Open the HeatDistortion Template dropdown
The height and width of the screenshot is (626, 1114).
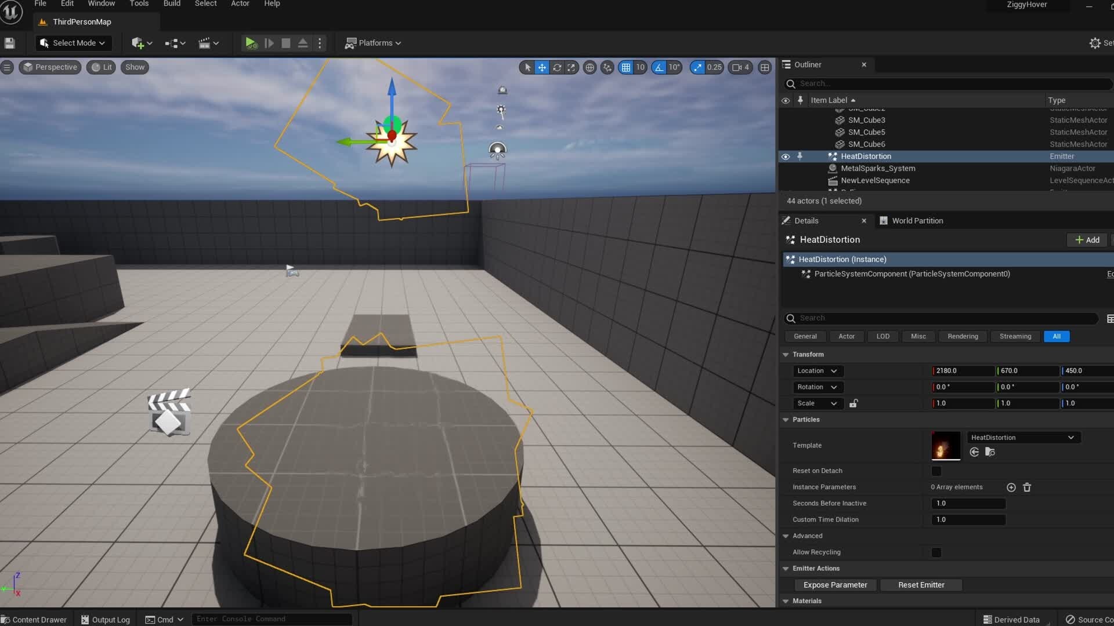1070,438
